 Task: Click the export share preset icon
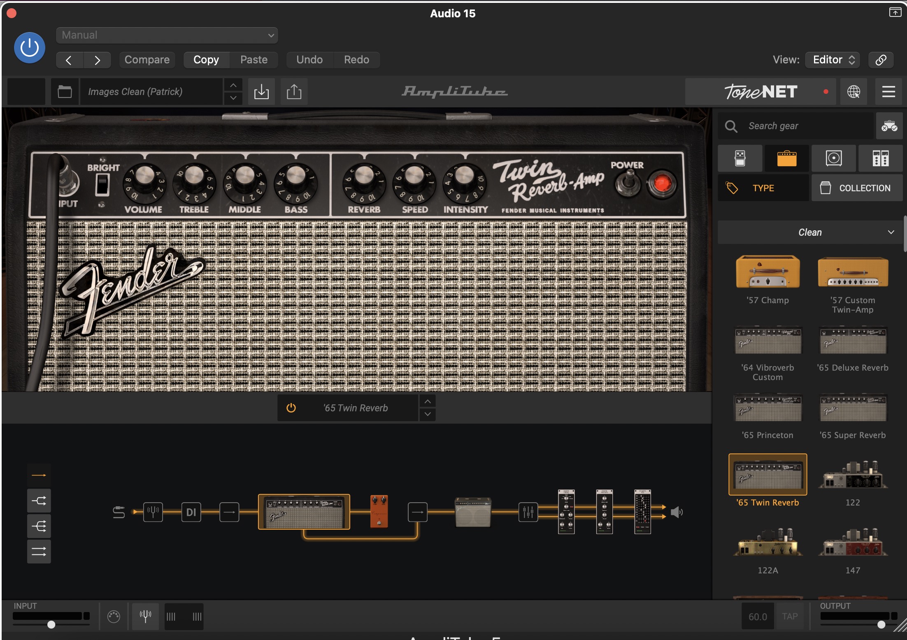click(294, 91)
